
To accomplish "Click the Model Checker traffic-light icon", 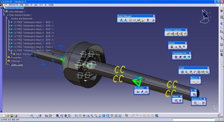I will point(148,20).
